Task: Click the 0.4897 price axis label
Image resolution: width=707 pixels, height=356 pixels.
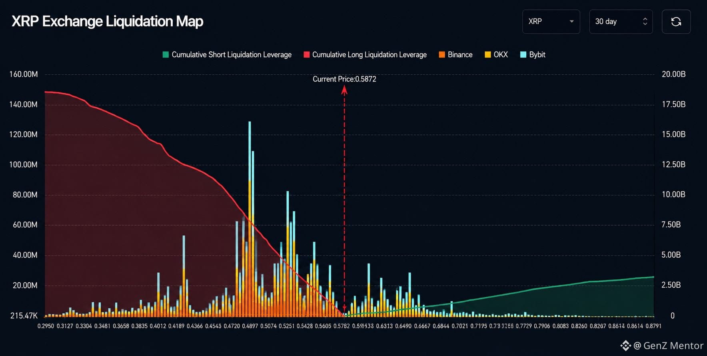Action: [x=250, y=326]
